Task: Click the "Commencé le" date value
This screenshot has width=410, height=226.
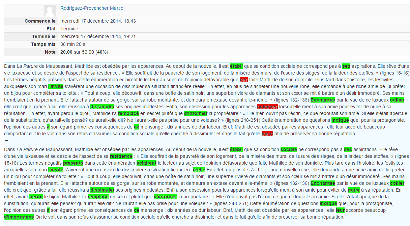Action: point(98,21)
